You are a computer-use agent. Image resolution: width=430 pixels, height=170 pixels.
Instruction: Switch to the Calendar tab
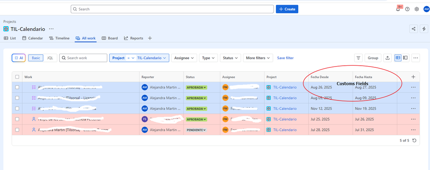coord(33,38)
